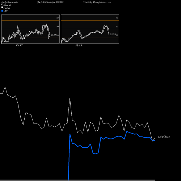Click the 80 level label in FULL chart

[x=117, y=18]
